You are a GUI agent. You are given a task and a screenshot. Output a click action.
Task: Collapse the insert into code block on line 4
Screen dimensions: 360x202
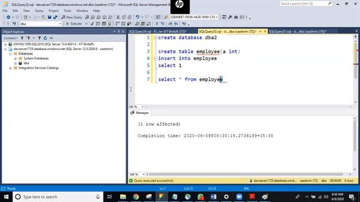[x=155, y=58]
